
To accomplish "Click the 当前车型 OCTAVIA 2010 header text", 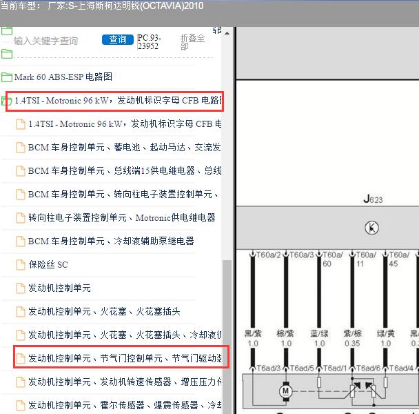I will 102,6.
